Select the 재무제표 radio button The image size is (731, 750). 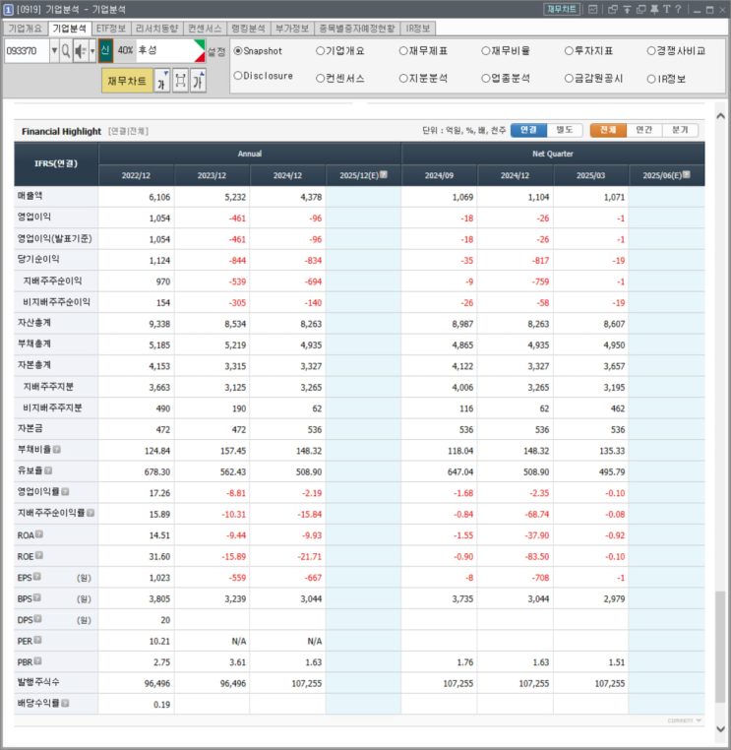click(403, 51)
